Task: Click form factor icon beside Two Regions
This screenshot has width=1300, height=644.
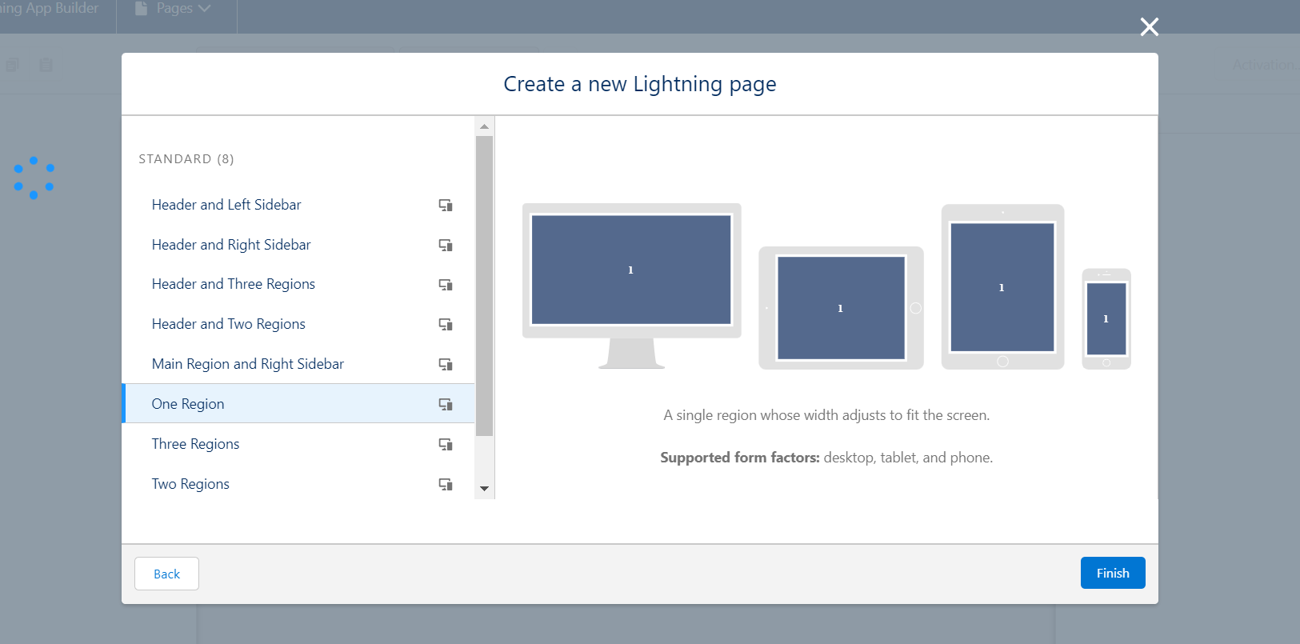Action: pos(446,484)
